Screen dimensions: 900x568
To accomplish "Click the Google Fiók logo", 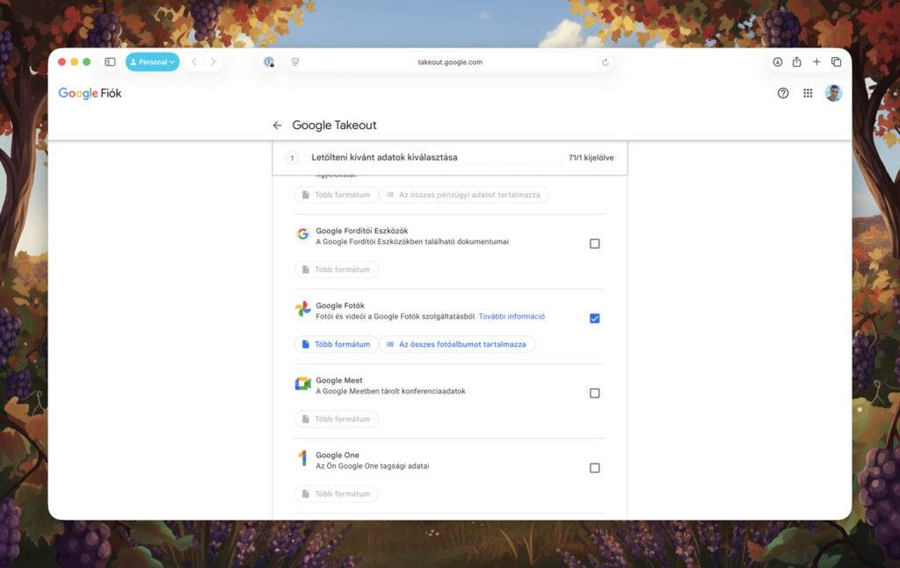I will [x=91, y=93].
